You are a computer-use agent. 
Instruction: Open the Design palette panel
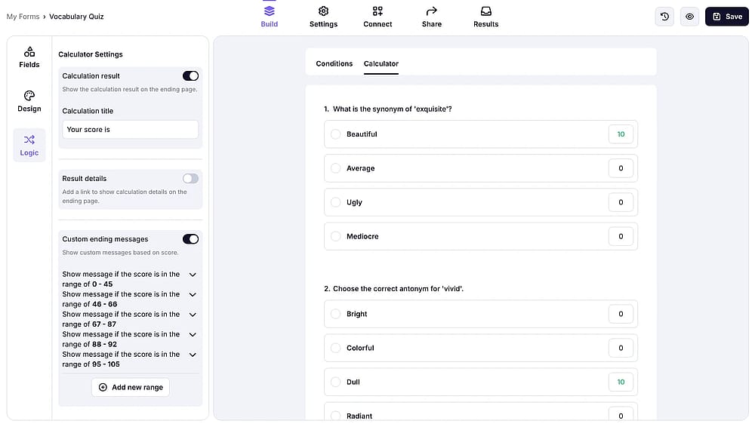[29, 102]
